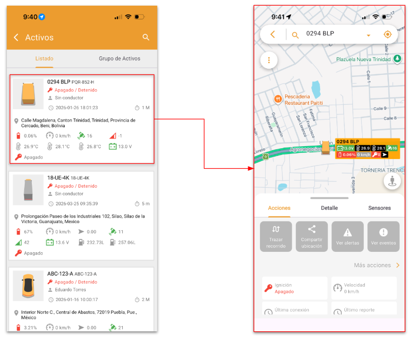The image size is (410, 338).
Task: Tap Compartir ubicación button
Action: 312,236
